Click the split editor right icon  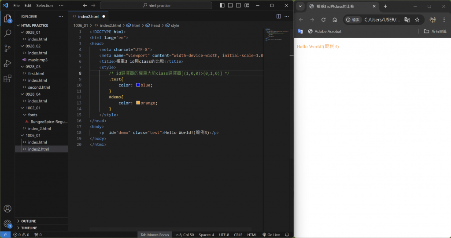(278, 16)
